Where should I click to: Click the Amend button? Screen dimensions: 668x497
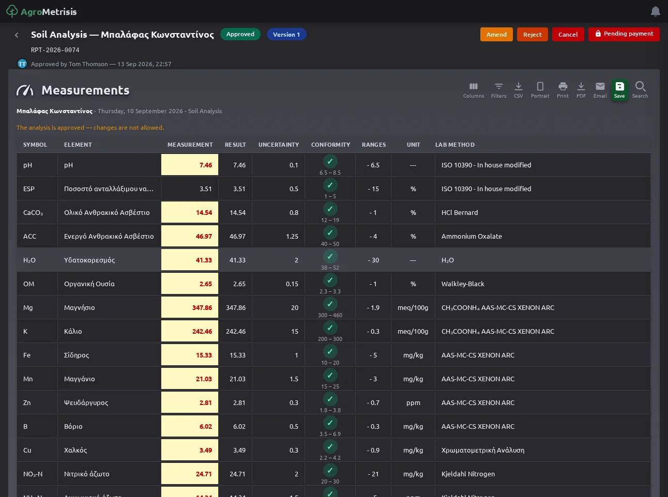click(x=496, y=35)
